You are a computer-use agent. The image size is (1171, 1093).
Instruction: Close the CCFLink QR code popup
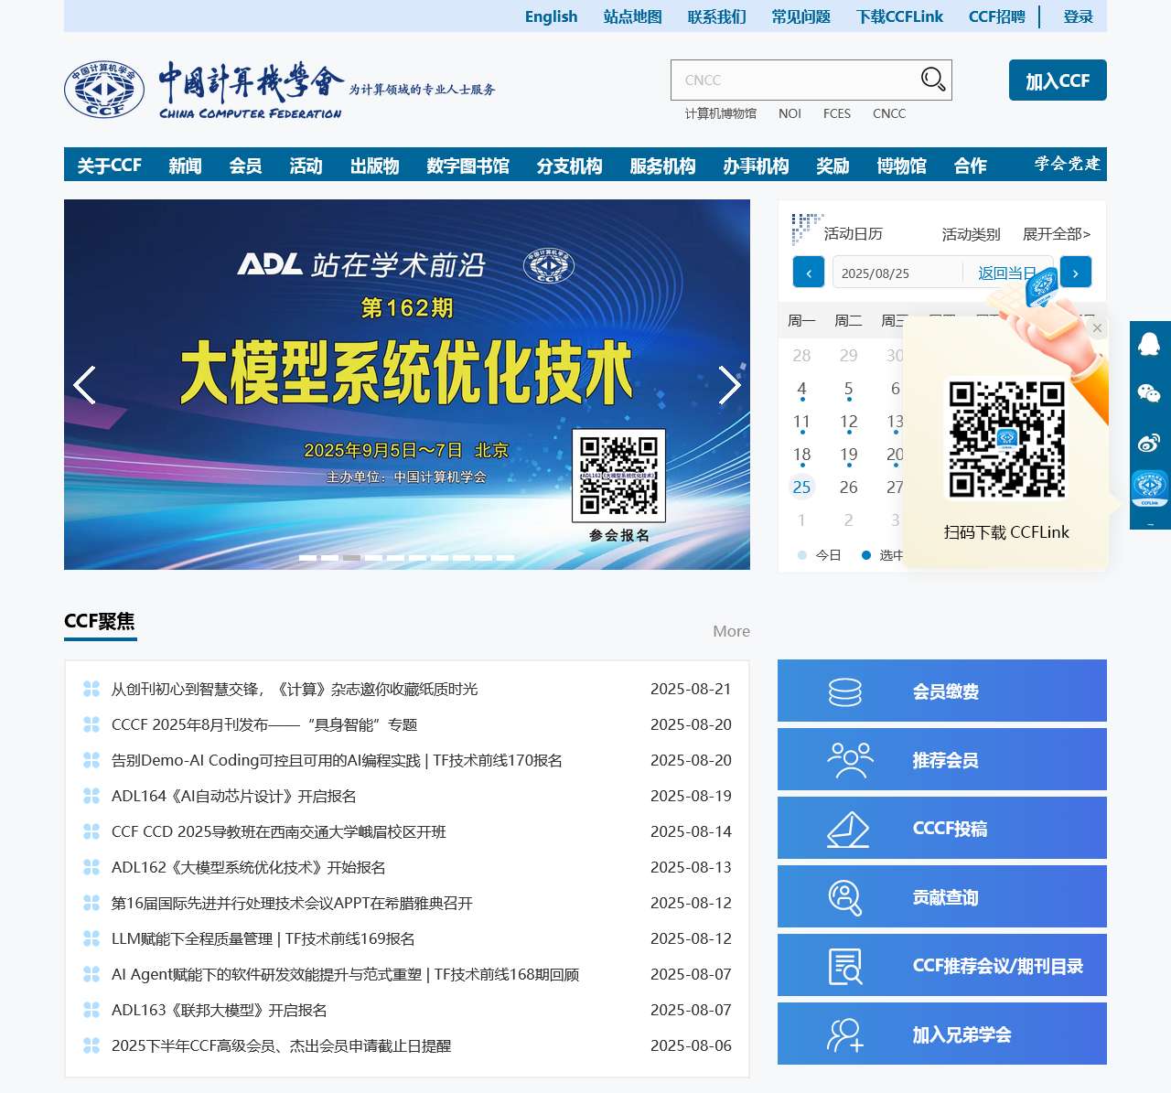(x=1097, y=328)
